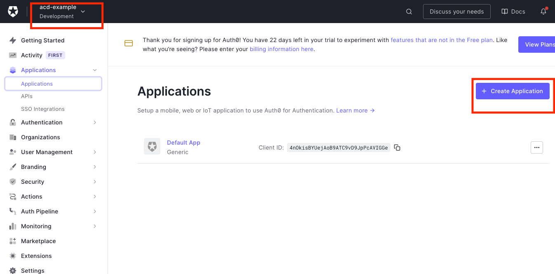
Task: Open the acd-example tenant dropdown
Action: point(63,12)
